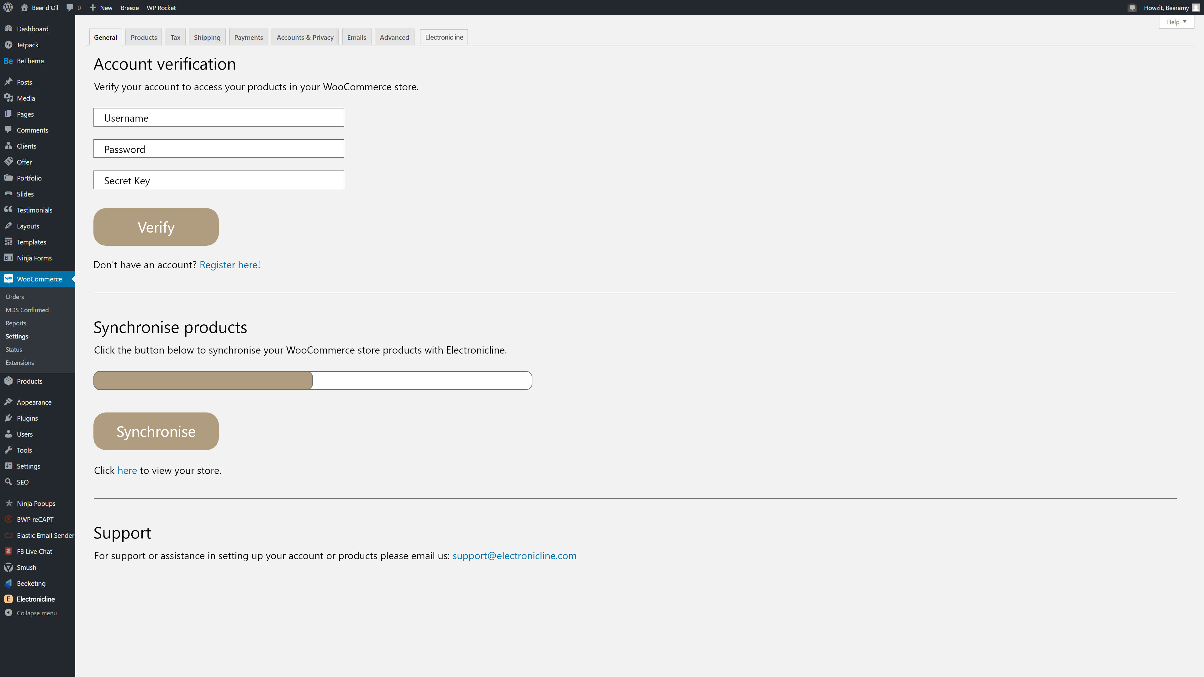
Task: Open the Payments tab
Action: tap(249, 37)
